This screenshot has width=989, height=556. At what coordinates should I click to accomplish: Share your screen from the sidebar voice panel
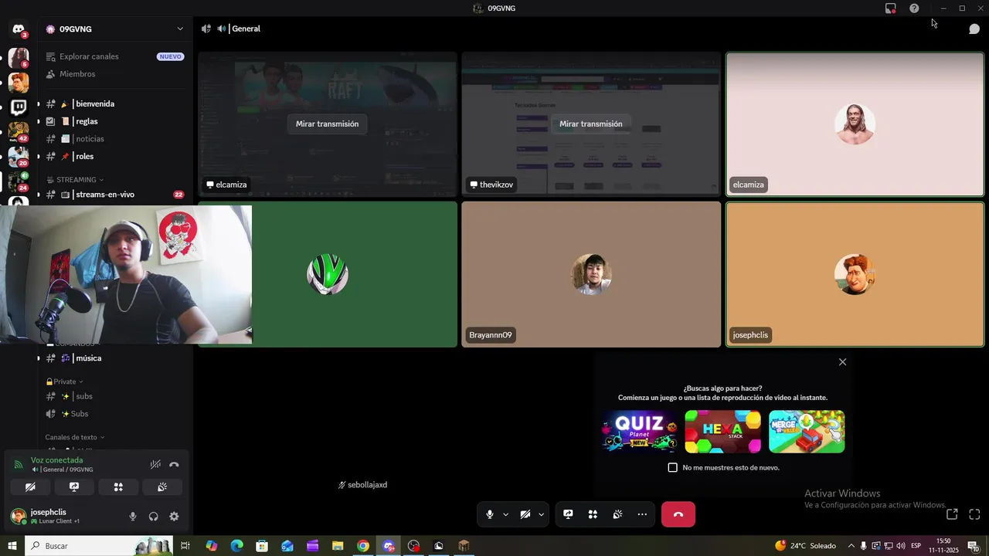[x=74, y=487]
